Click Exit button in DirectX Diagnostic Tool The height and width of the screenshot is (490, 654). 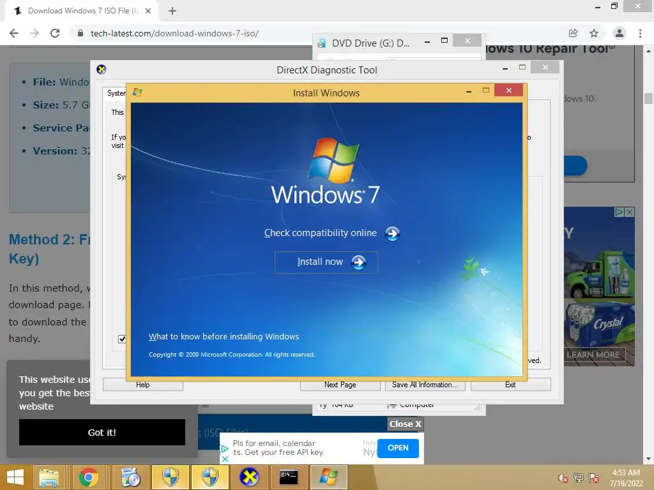click(510, 385)
